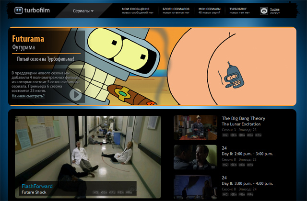Image resolution: width=307 pixels, height=201 pixels.
Task: Click the Future Shock episode title
Action: tap(34, 192)
